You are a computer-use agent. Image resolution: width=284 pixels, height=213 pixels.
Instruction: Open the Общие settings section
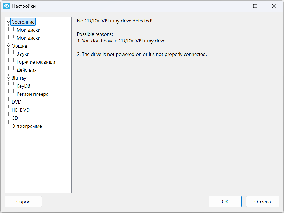(x=19, y=46)
